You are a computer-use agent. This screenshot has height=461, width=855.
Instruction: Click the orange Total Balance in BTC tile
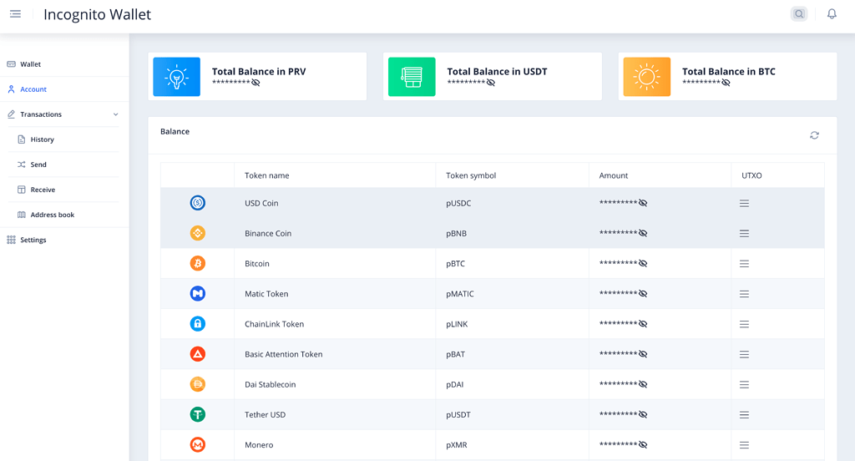[646, 77]
